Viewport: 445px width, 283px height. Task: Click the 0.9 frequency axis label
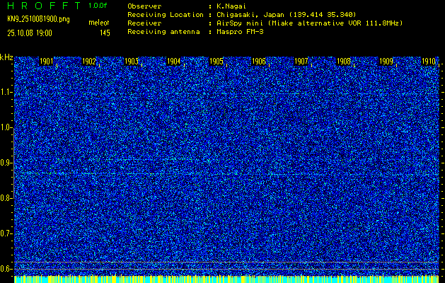click(6, 163)
